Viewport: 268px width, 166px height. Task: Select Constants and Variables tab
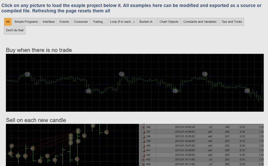(200, 22)
